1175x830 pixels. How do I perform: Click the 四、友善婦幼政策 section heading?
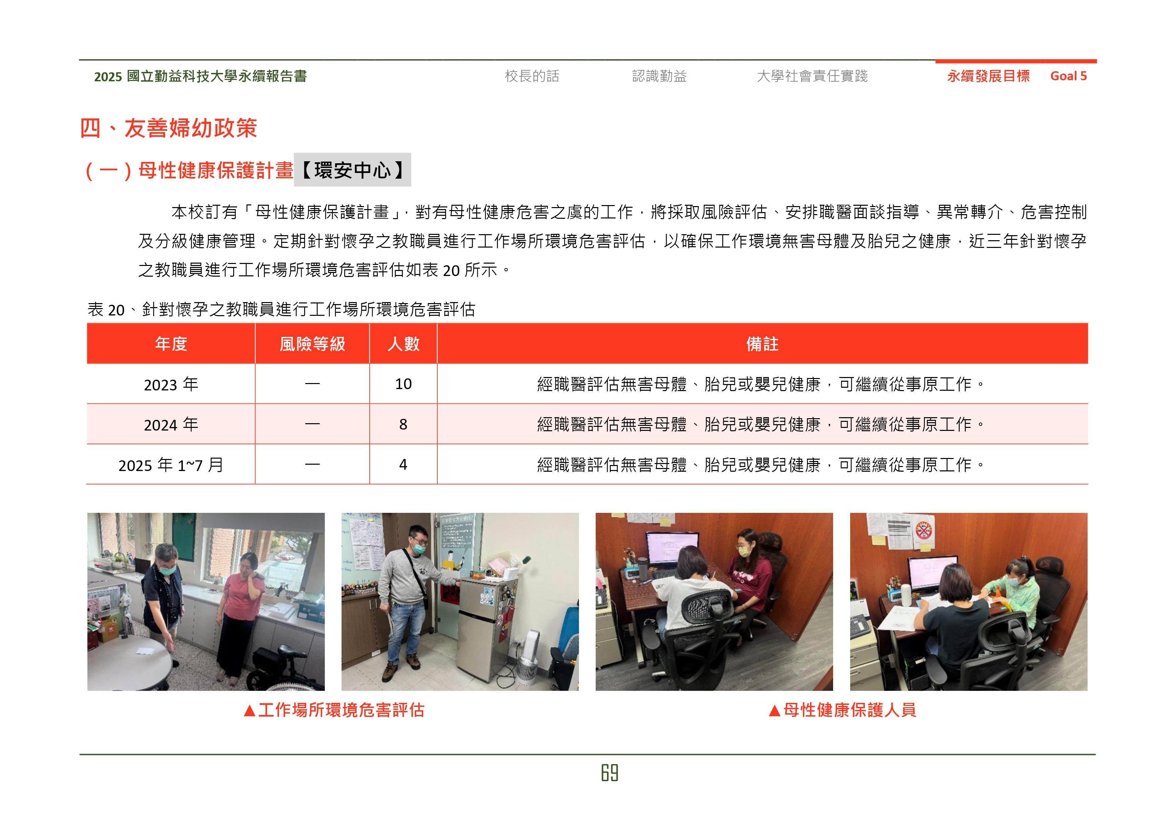169,128
